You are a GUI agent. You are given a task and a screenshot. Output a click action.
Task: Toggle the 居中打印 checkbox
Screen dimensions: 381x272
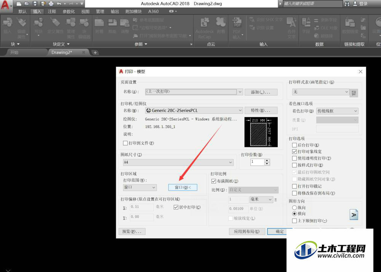tap(176, 207)
